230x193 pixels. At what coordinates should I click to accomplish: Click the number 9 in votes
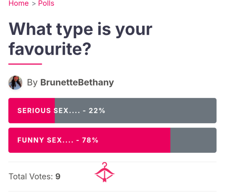point(58,176)
